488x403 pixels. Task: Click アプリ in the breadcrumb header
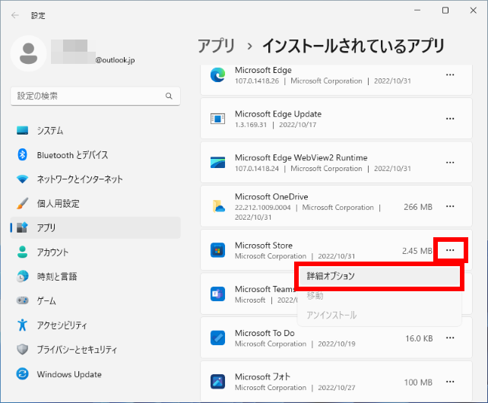pos(217,46)
